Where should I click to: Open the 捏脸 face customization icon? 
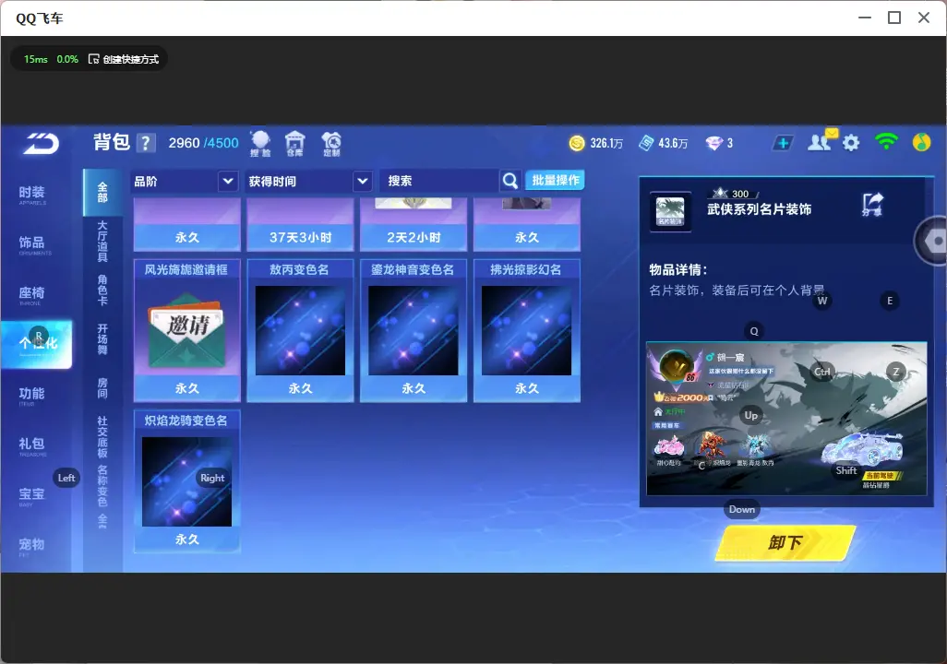coord(260,144)
